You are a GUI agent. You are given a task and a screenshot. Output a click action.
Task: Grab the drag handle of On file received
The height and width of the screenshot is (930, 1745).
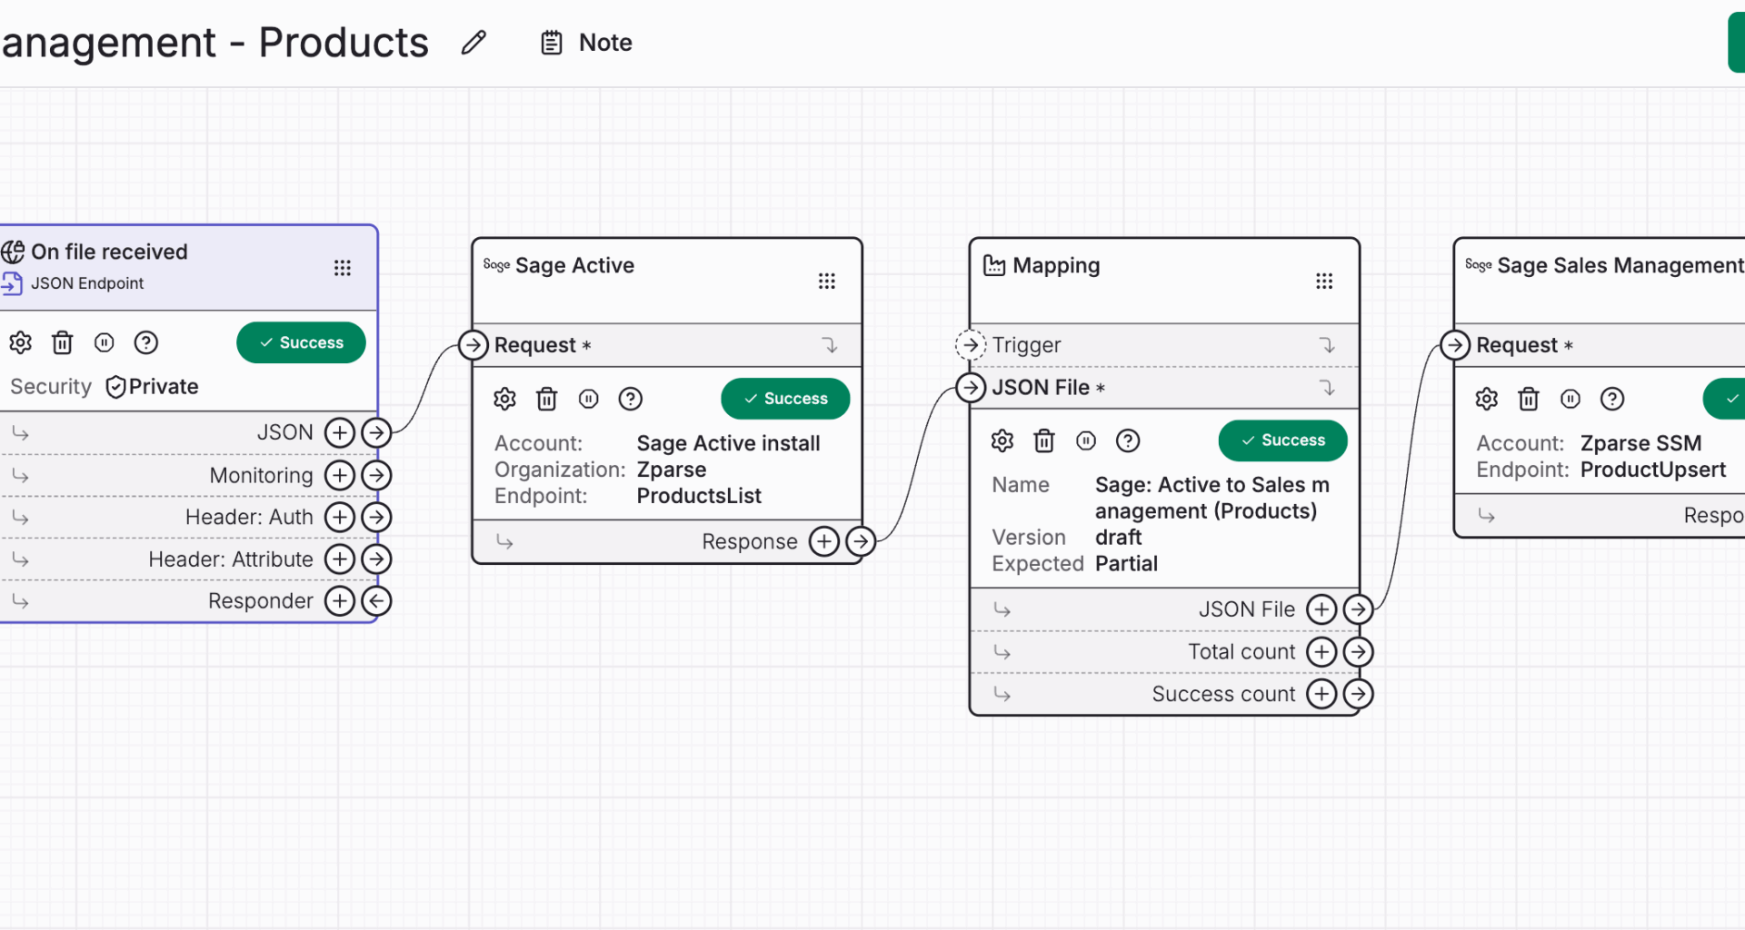pos(342,268)
